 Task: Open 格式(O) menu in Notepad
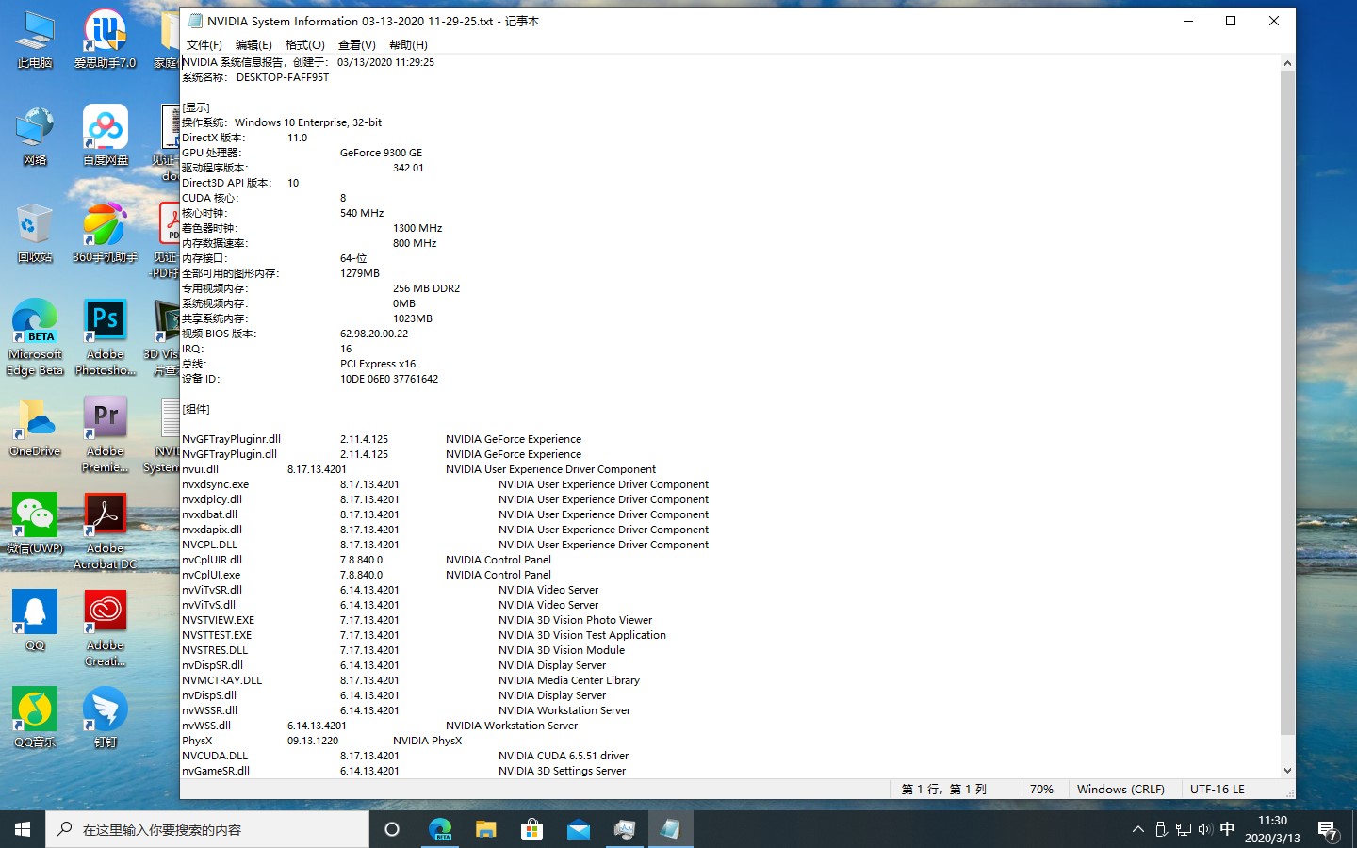[304, 45]
